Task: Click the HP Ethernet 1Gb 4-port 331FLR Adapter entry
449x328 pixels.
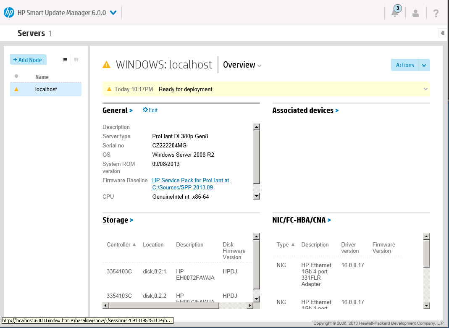Action: pos(316,275)
